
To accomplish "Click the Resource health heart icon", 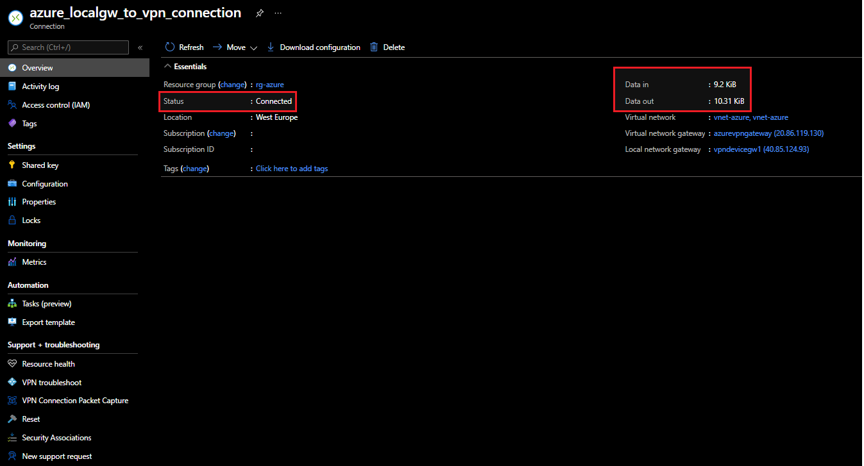I will [x=12, y=364].
